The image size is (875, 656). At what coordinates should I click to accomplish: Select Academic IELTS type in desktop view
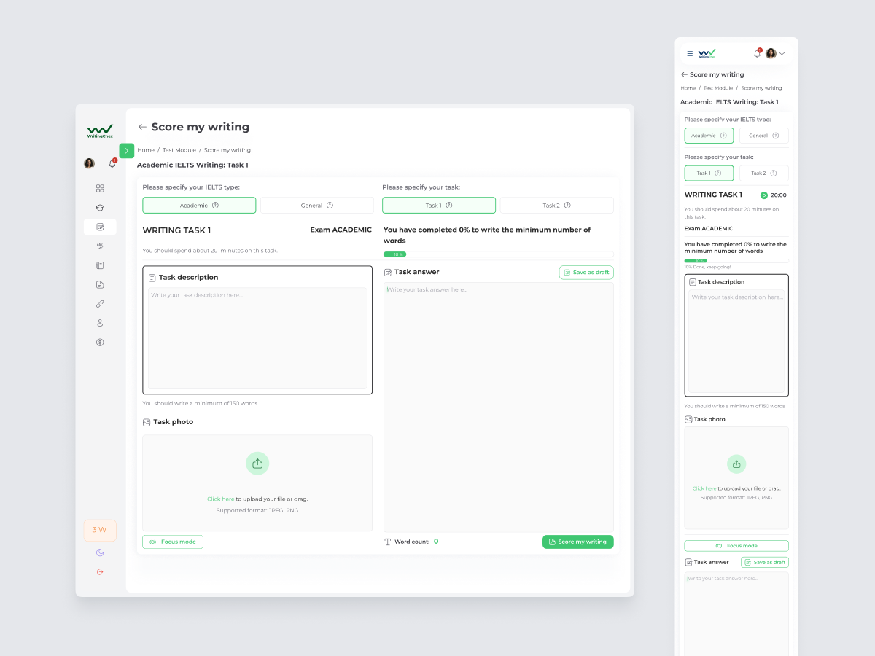199,206
